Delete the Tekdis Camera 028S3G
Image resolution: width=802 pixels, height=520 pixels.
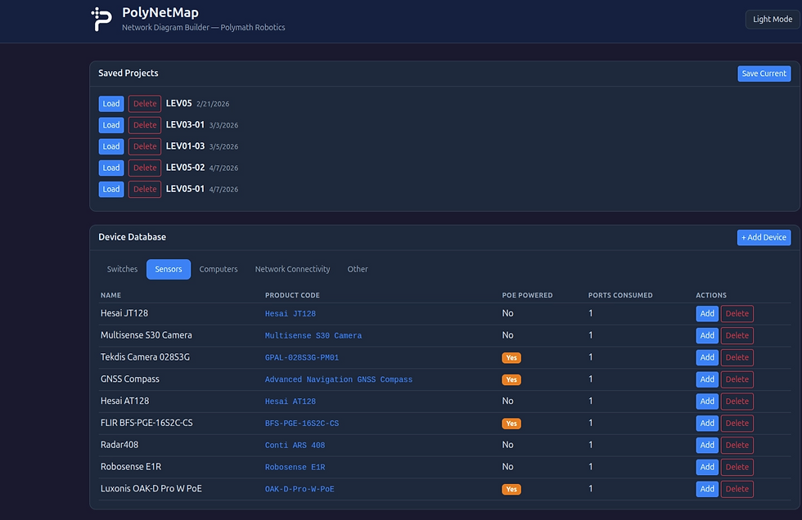pyautogui.click(x=737, y=357)
